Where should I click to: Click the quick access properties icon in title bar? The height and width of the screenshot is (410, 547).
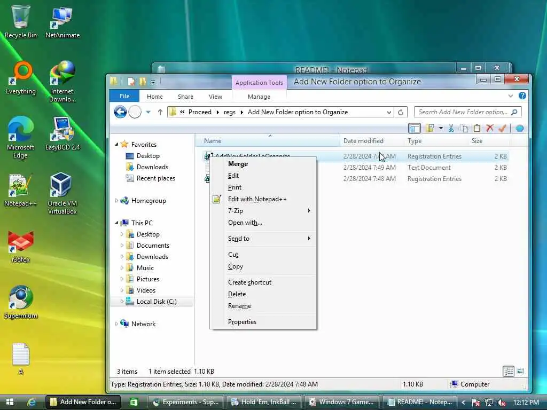click(x=131, y=82)
